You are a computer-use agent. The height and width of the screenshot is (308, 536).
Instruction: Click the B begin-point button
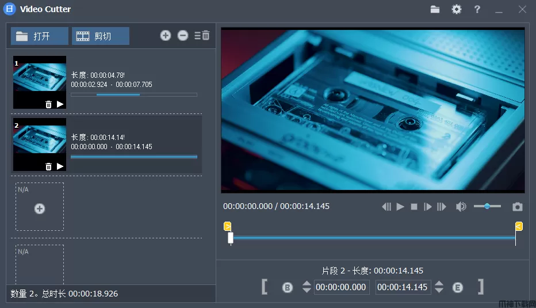pos(288,287)
